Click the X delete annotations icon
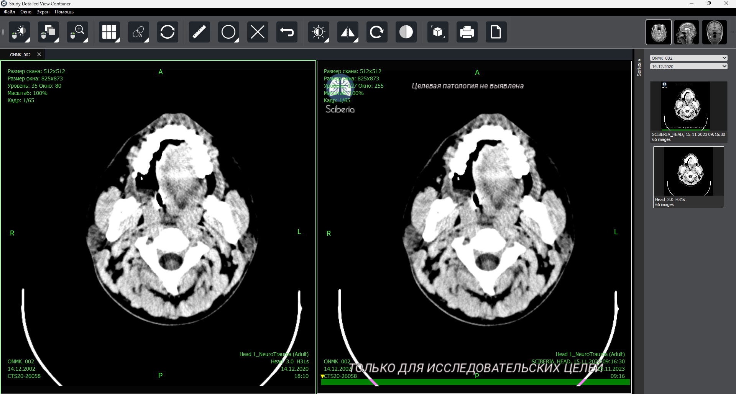736x394 pixels. 258,32
